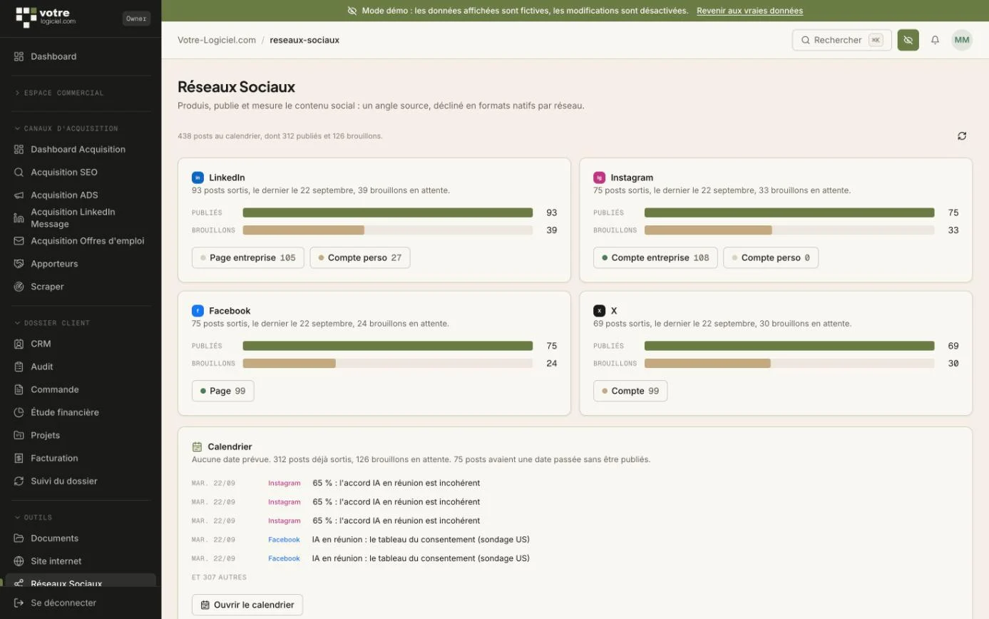Toggle Instagram Compte entreprise 108 filter
This screenshot has height=619, width=989.
[x=655, y=258]
